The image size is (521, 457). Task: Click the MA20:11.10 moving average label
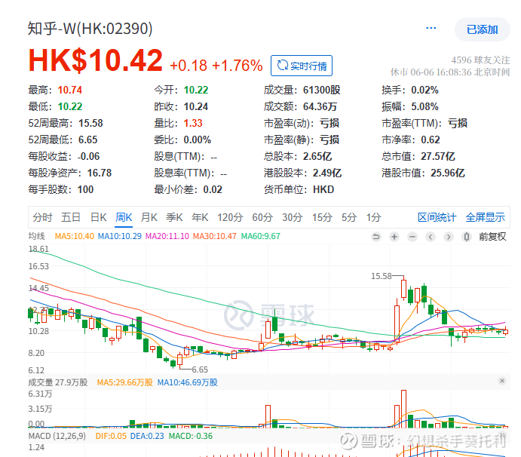click(167, 236)
